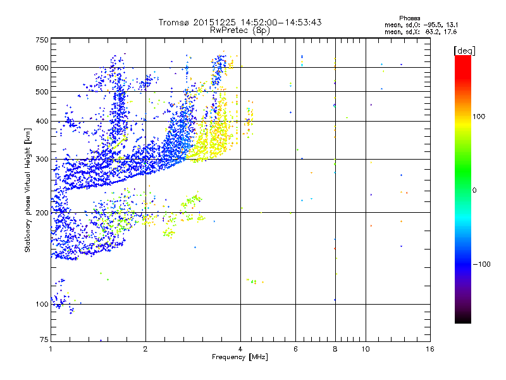
Task: Click the colorbar tick label '0'
Action: (474, 191)
